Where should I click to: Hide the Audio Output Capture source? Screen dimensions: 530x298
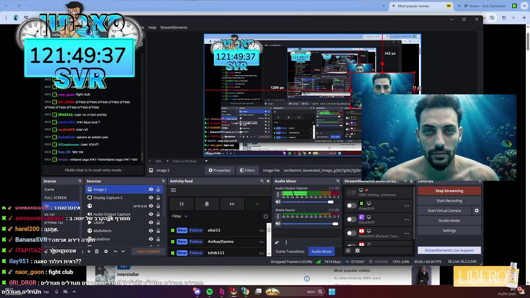pos(151,214)
